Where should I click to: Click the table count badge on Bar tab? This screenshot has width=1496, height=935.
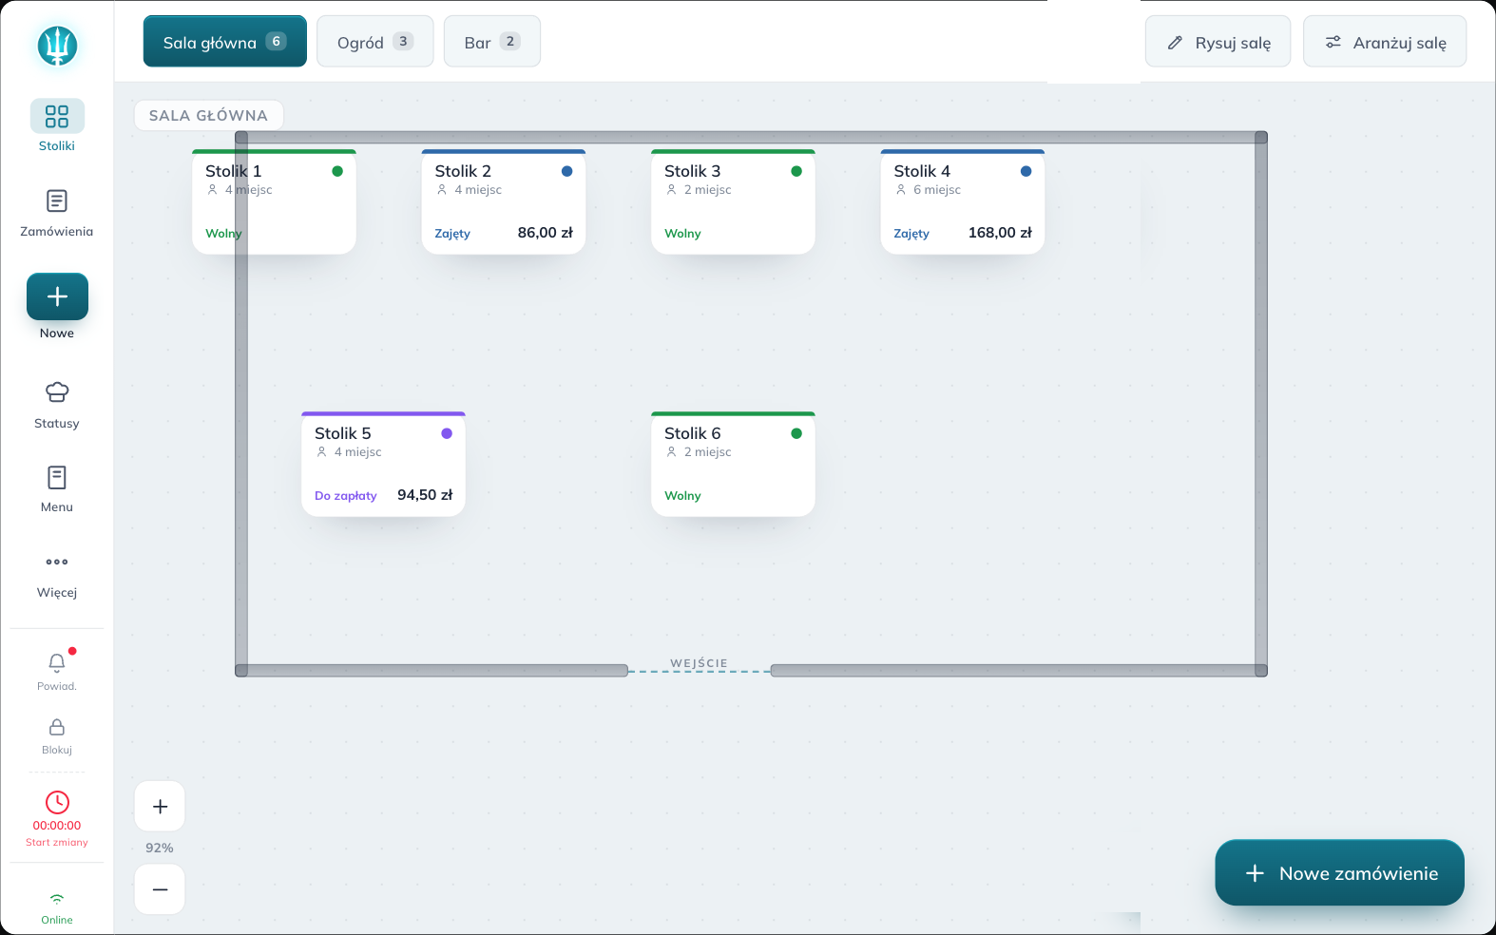[510, 42]
